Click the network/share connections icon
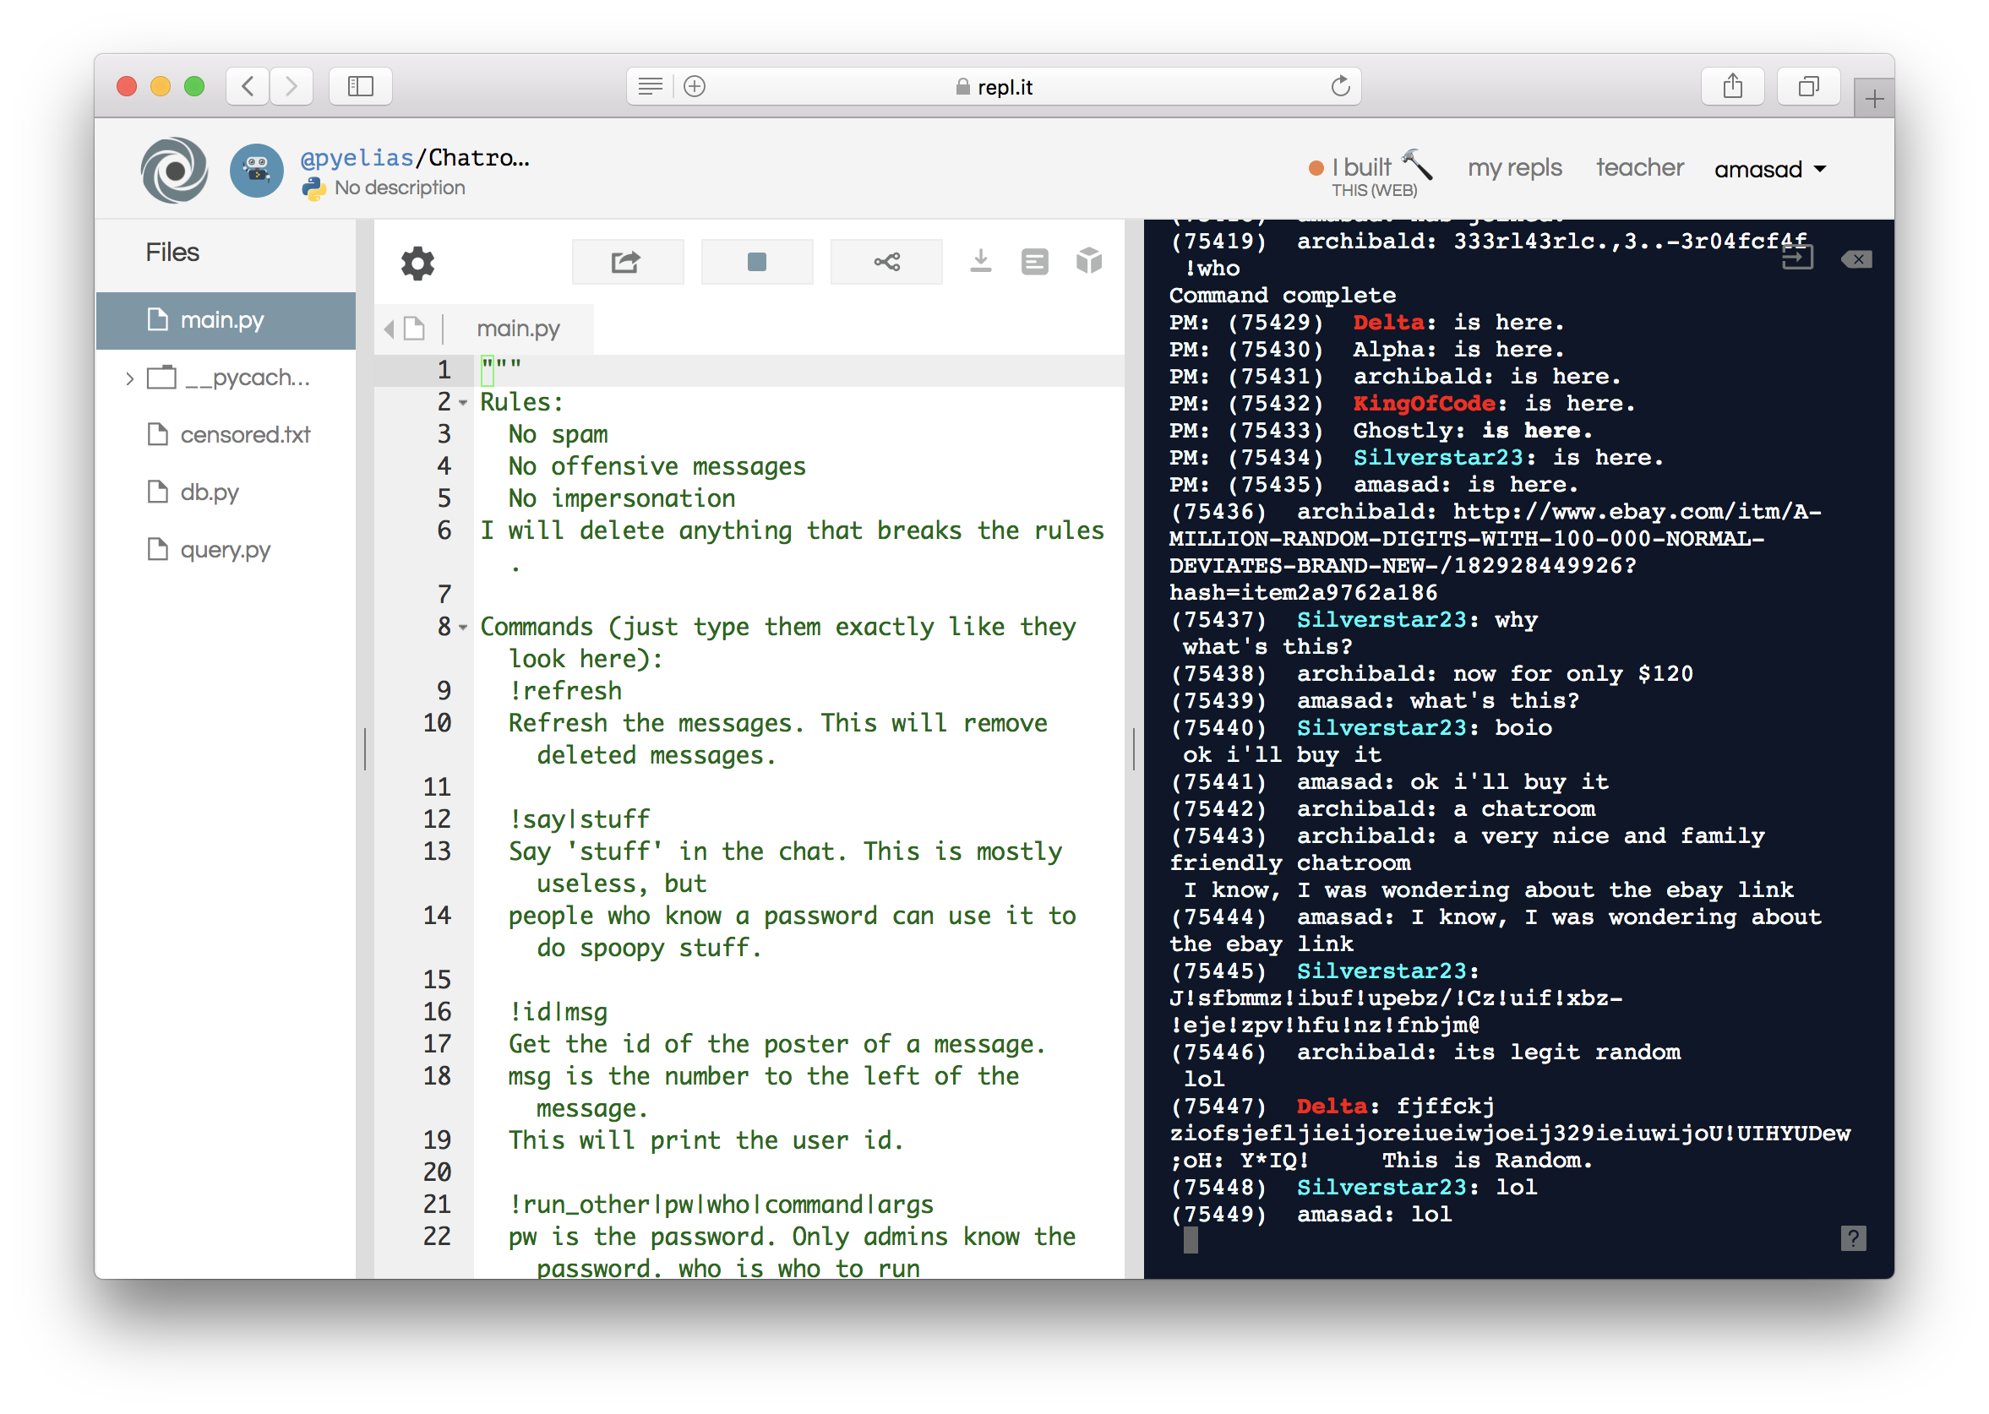The width and height of the screenshot is (1989, 1414). pyautogui.click(x=883, y=260)
